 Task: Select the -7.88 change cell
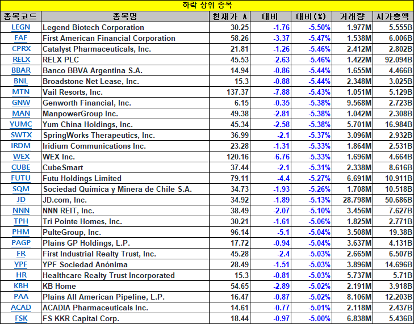270,92
